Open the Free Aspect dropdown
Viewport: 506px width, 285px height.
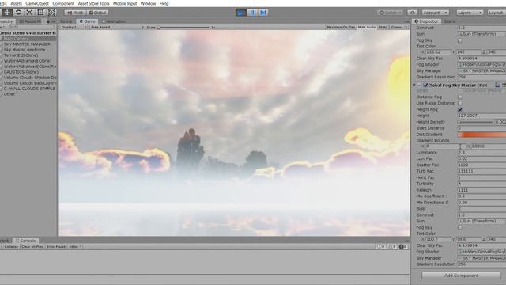117,28
